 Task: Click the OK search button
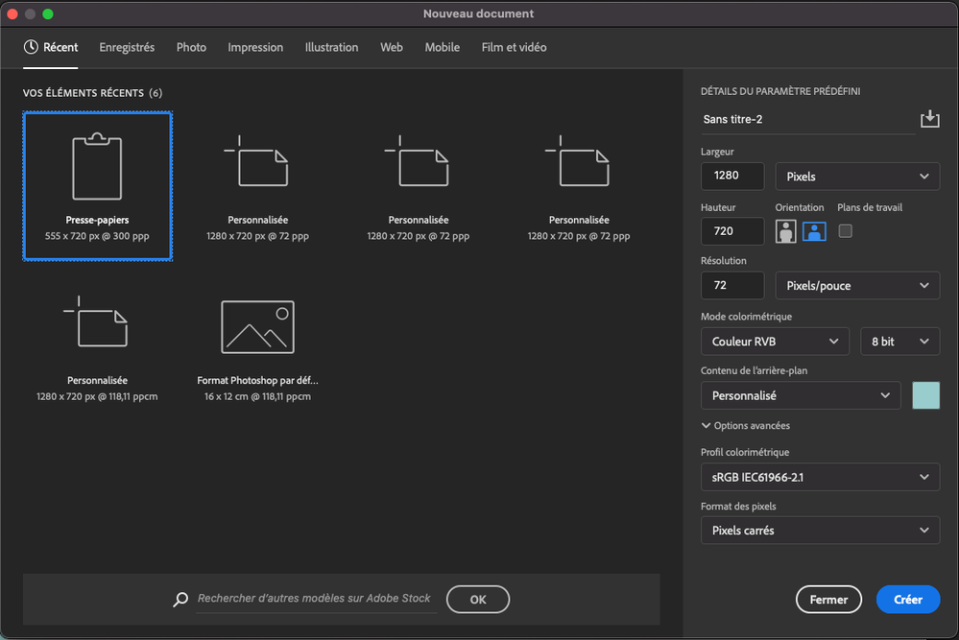478,599
